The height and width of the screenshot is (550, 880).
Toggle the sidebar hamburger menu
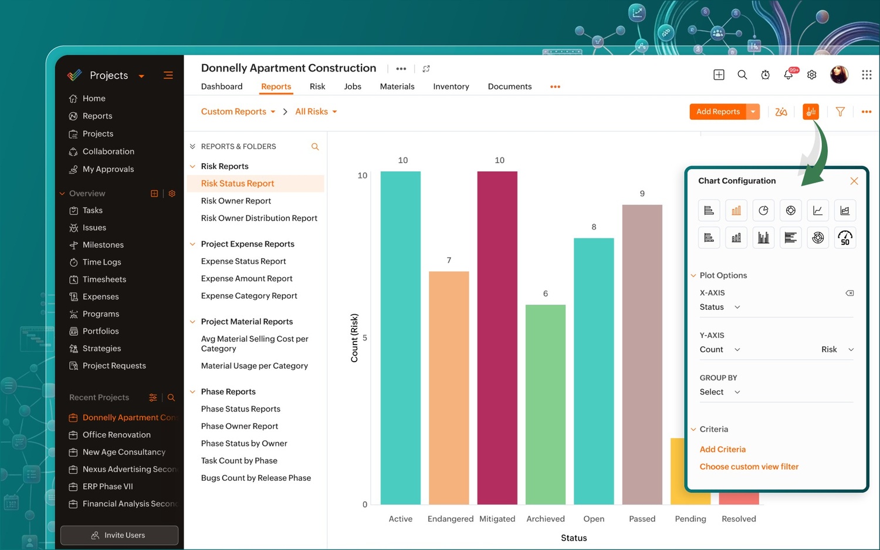(168, 75)
